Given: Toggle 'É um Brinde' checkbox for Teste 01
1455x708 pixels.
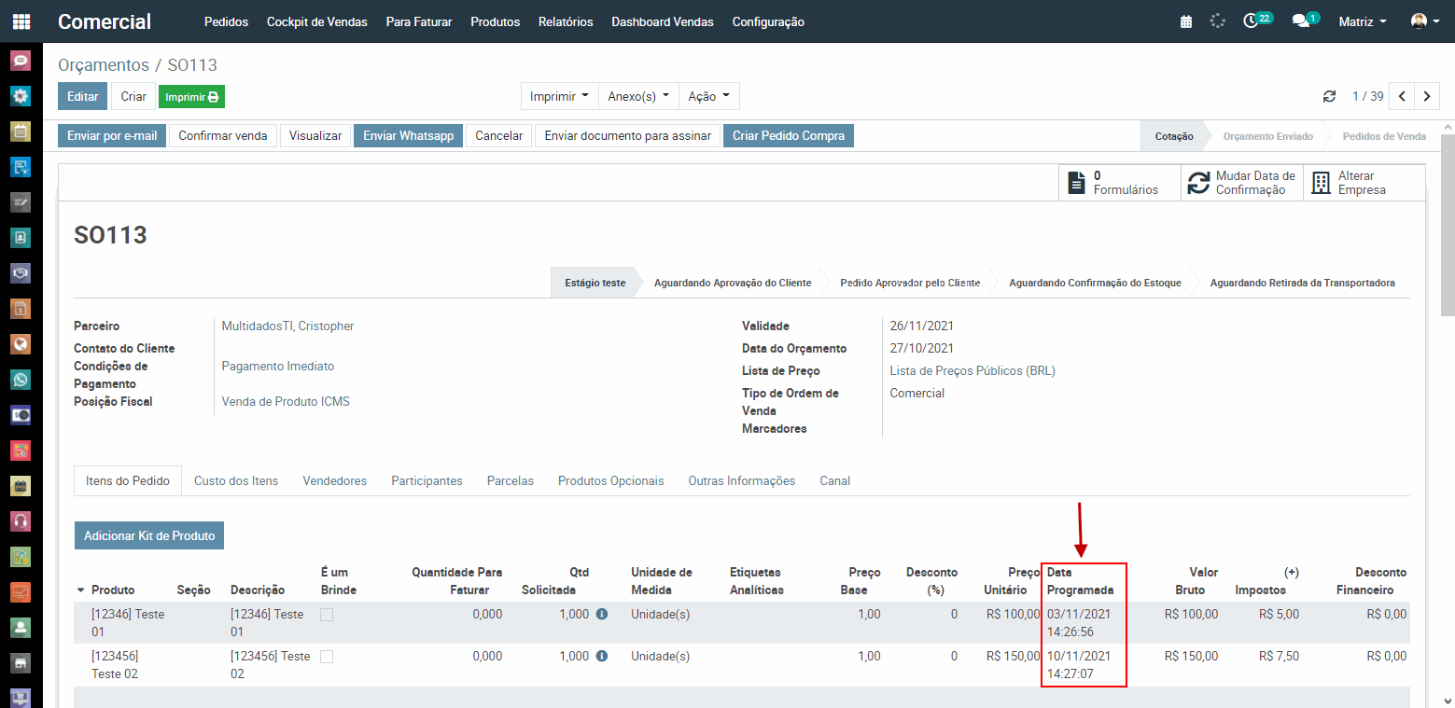Looking at the screenshot, I should click(x=327, y=615).
